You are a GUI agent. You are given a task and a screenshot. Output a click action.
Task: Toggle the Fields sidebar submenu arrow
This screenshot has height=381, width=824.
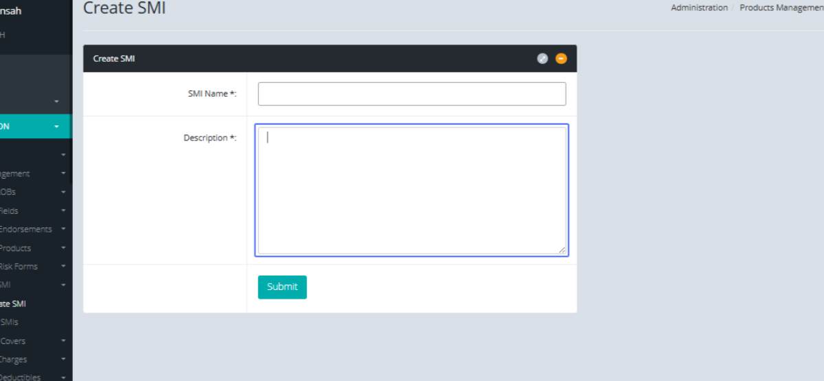coord(63,211)
